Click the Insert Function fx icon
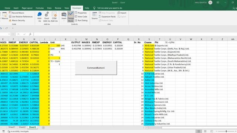This screenshot has width=237, height=133. pos(30,34)
